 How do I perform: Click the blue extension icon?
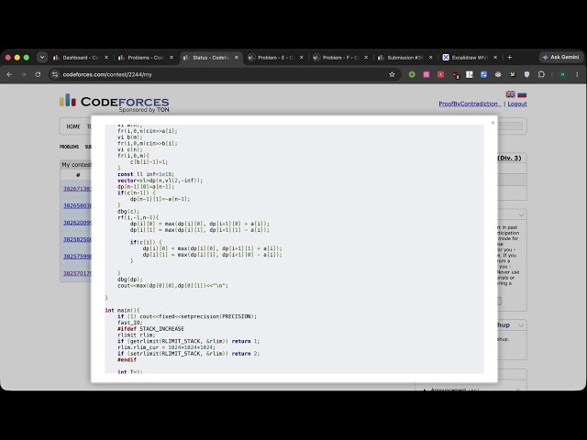(483, 74)
